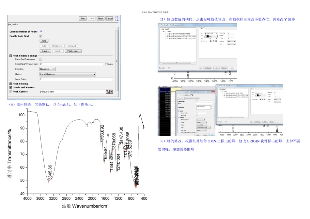Click Cancel in the peak analyzer dialog
Image resolution: width=310 pixels, height=219 pixels.
pos(109,18)
